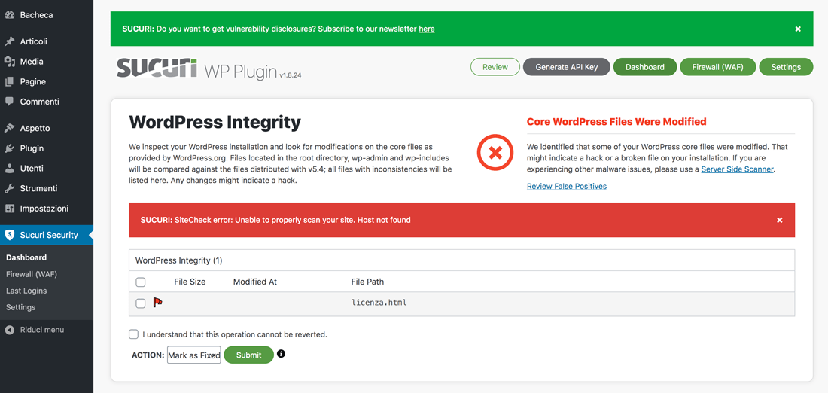The width and height of the screenshot is (828, 393).
Task: Click the green Settings header button
Action: click(x=786, y=67)
